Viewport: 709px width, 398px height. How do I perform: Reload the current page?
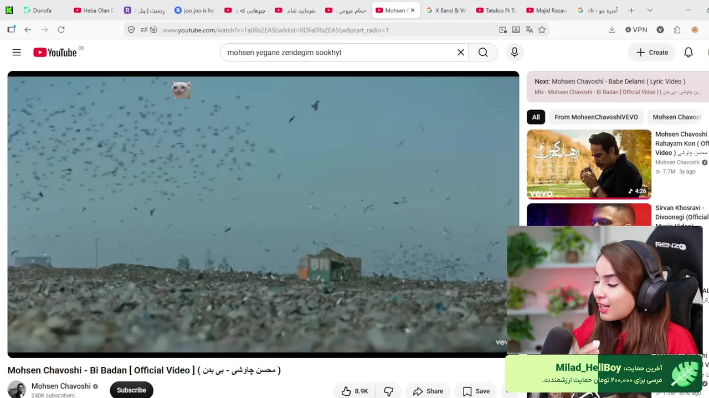coord(61,30)
